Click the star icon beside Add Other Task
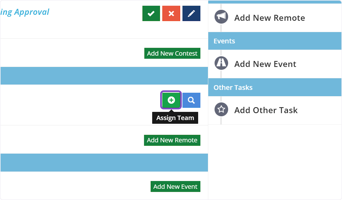342x200 pixels. coord(221,109)
